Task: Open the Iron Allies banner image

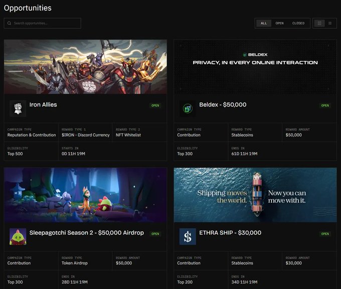Action: (x=85, y=67)
